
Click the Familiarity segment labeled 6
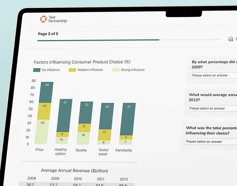click(x=126, y=137)
